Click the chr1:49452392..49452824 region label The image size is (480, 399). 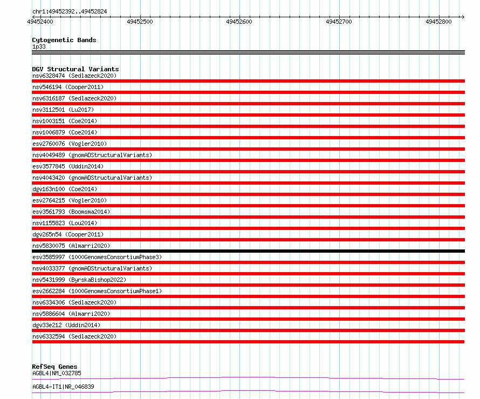70,12
